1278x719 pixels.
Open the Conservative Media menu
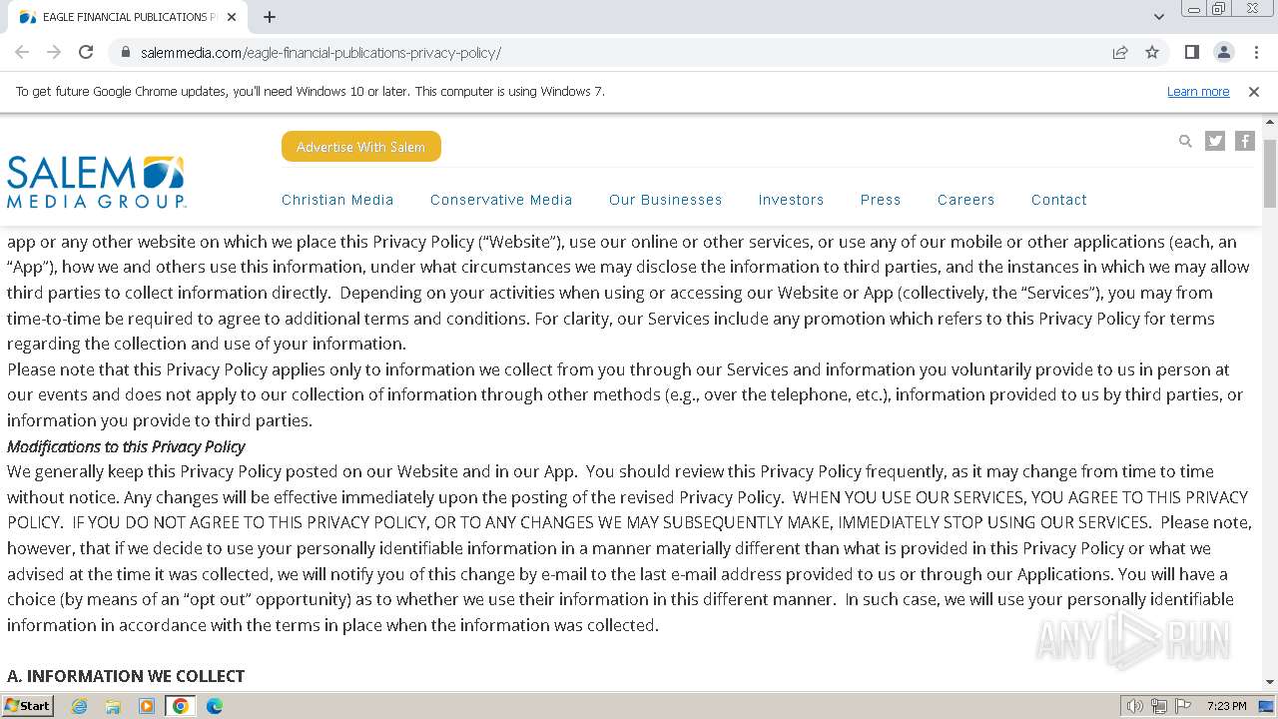pyautogui.click(x=501, y=200)
